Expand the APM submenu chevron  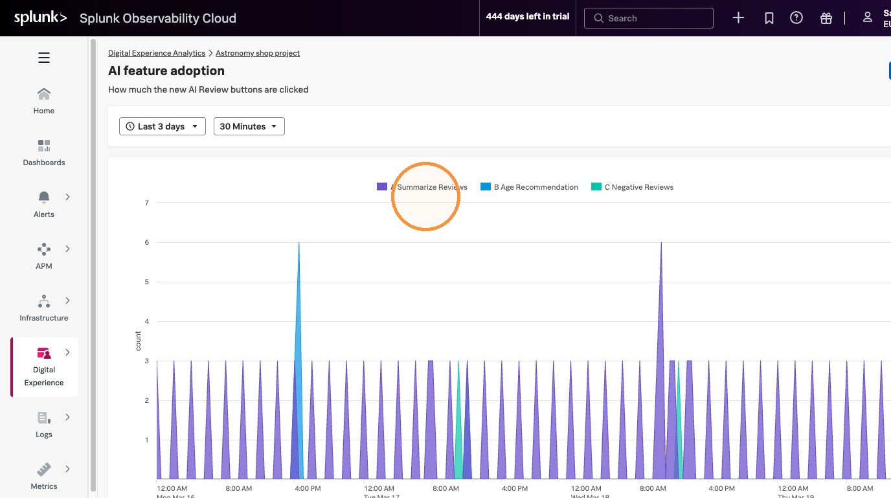pyautogui.click(x=67, y=249)
